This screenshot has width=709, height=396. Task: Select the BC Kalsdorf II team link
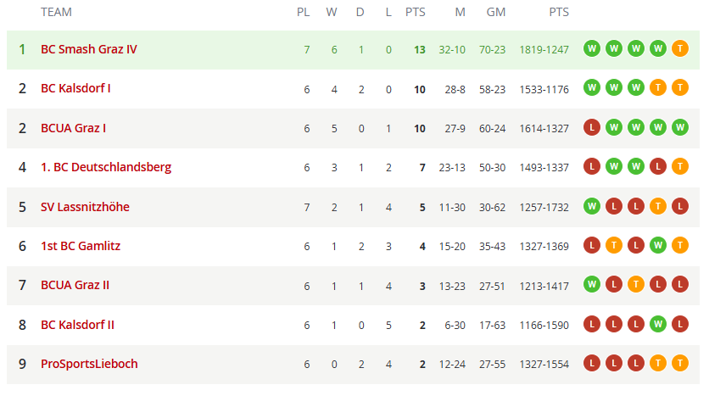tap(77, 324)
